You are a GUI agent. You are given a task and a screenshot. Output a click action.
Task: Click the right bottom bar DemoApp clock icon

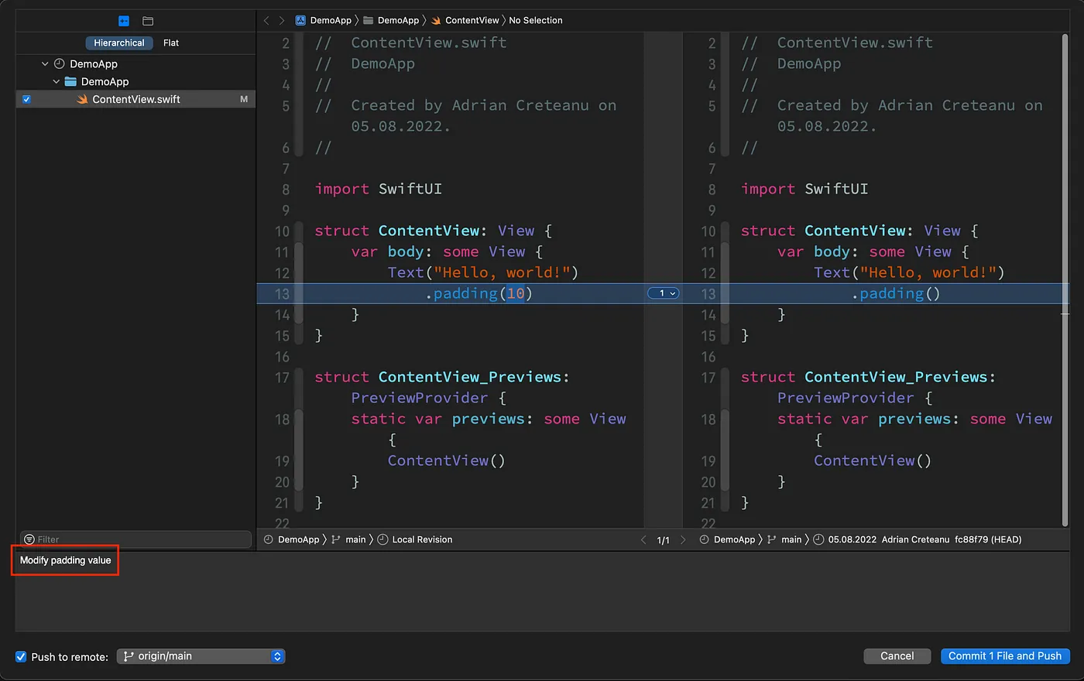(705, 539)
